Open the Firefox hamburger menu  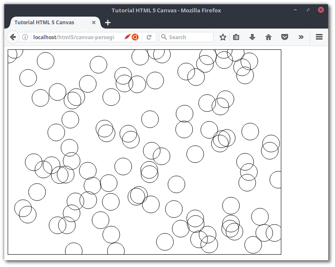[x=319, y=37]
